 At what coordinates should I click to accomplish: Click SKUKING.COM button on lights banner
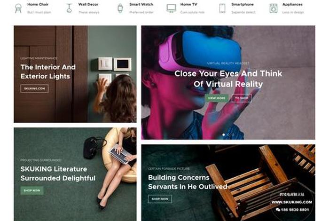(34, 88)
